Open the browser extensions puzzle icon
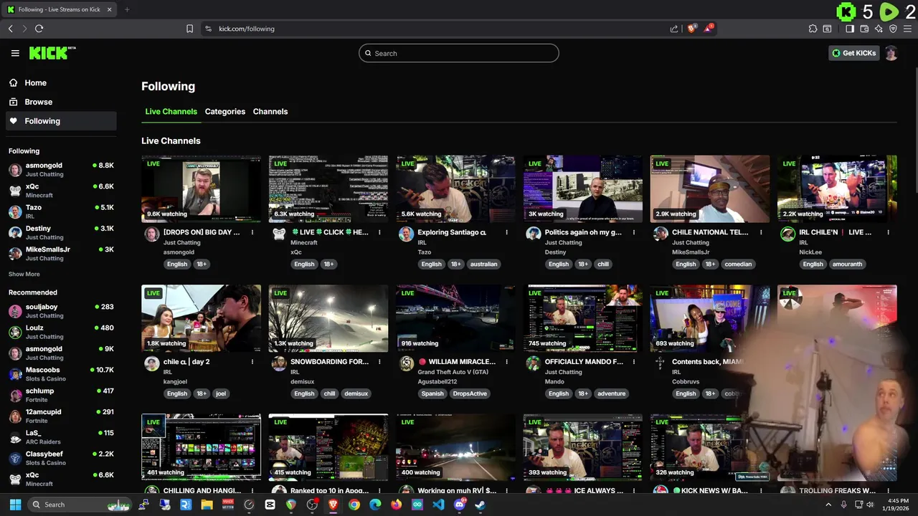The height and width of the screenshot is (516, 918). [813, 29]
